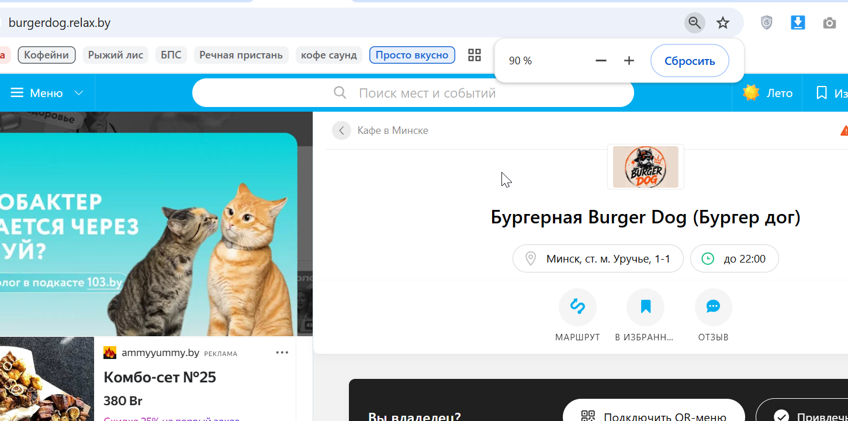This screenshot has height=421, width=848.
Task: Open site favorites via header bookmark icon
Action: 822,93
